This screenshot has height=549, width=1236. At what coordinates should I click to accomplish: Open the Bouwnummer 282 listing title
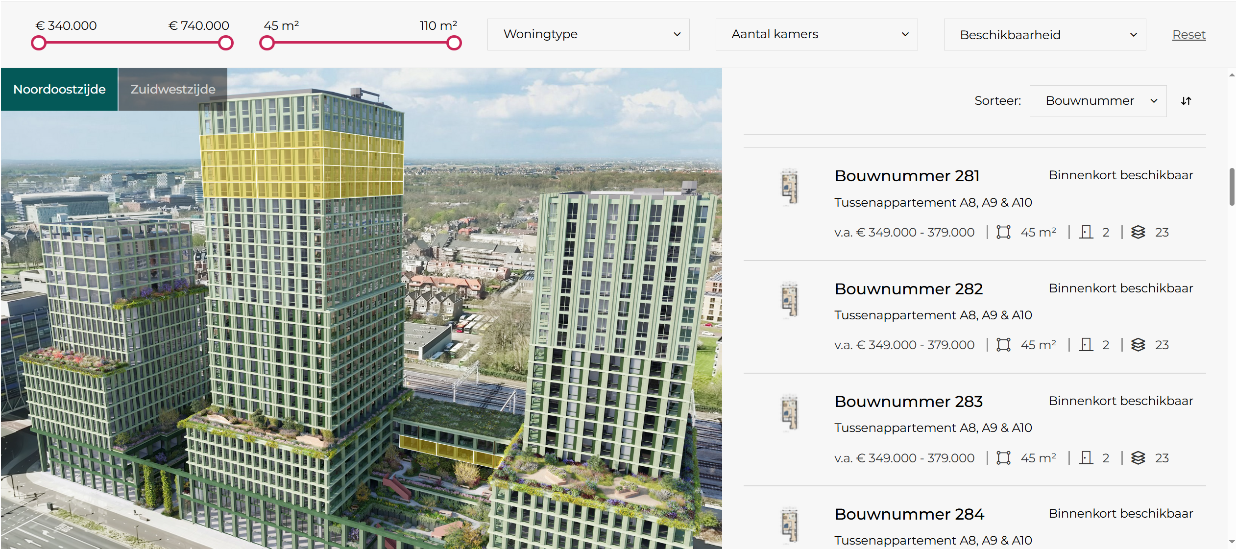coord(909,289)
